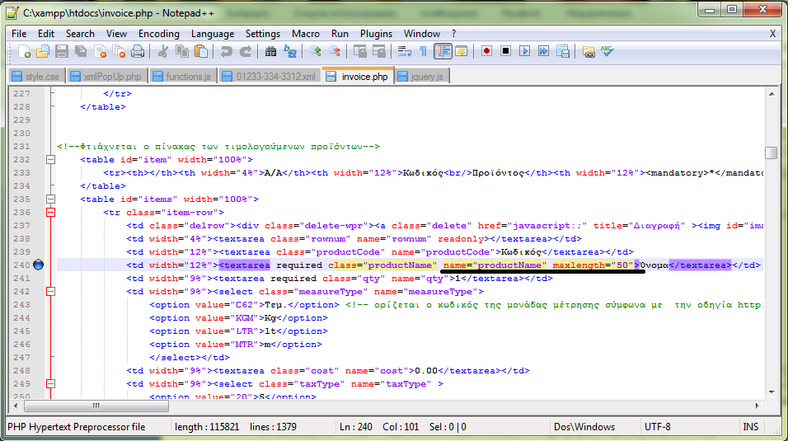The width and height of the screenshot is (788, 441).
Task: Select the invoice.php tab
Action: 358,77
